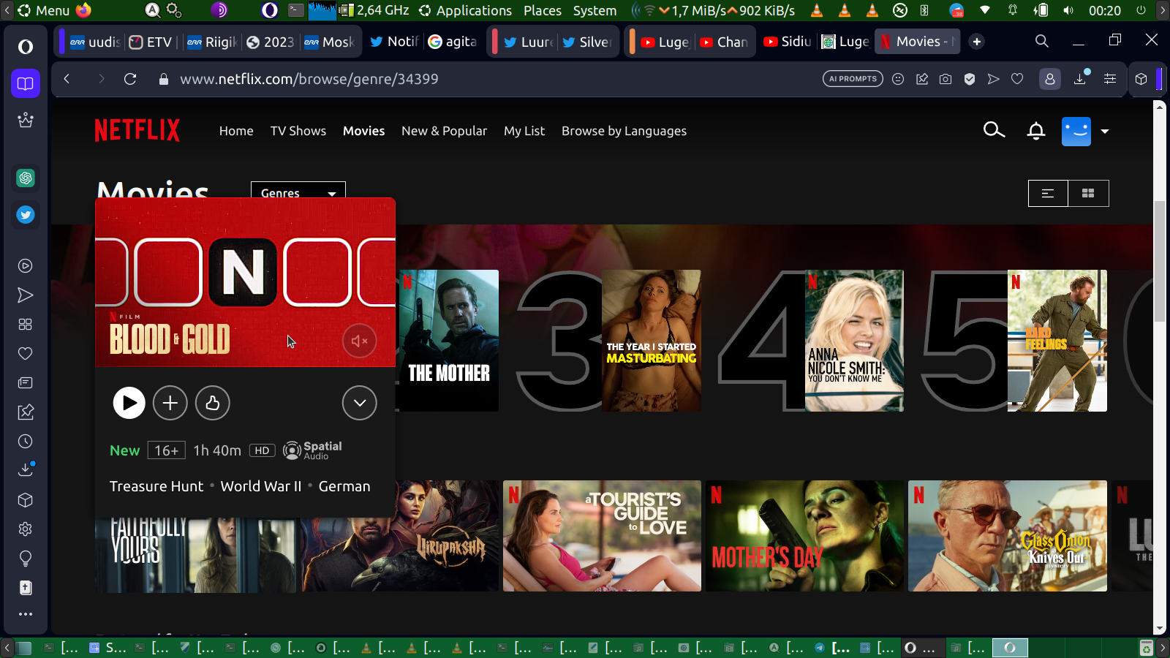Switch to the agita browser tab

tap(453, 42)
